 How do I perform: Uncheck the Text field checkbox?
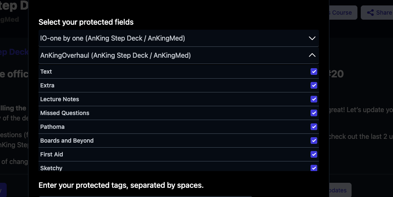point(314,72)
